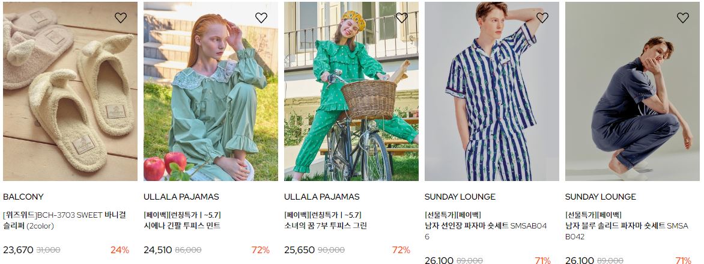Select 소녀의 꿈 7부 투피스 그린 title

(x=326, y=226)
